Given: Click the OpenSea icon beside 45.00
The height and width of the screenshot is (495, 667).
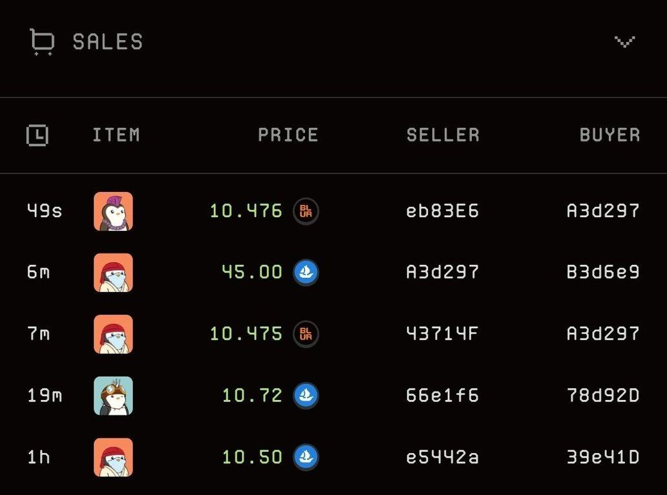Looking at the screenshot, I should [306, 272].
